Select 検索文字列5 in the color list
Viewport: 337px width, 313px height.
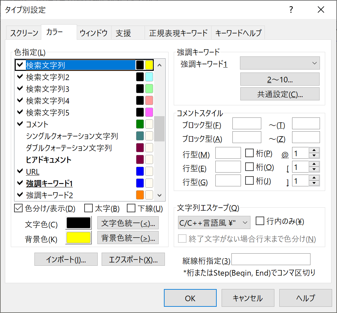(x=84, y=113)
